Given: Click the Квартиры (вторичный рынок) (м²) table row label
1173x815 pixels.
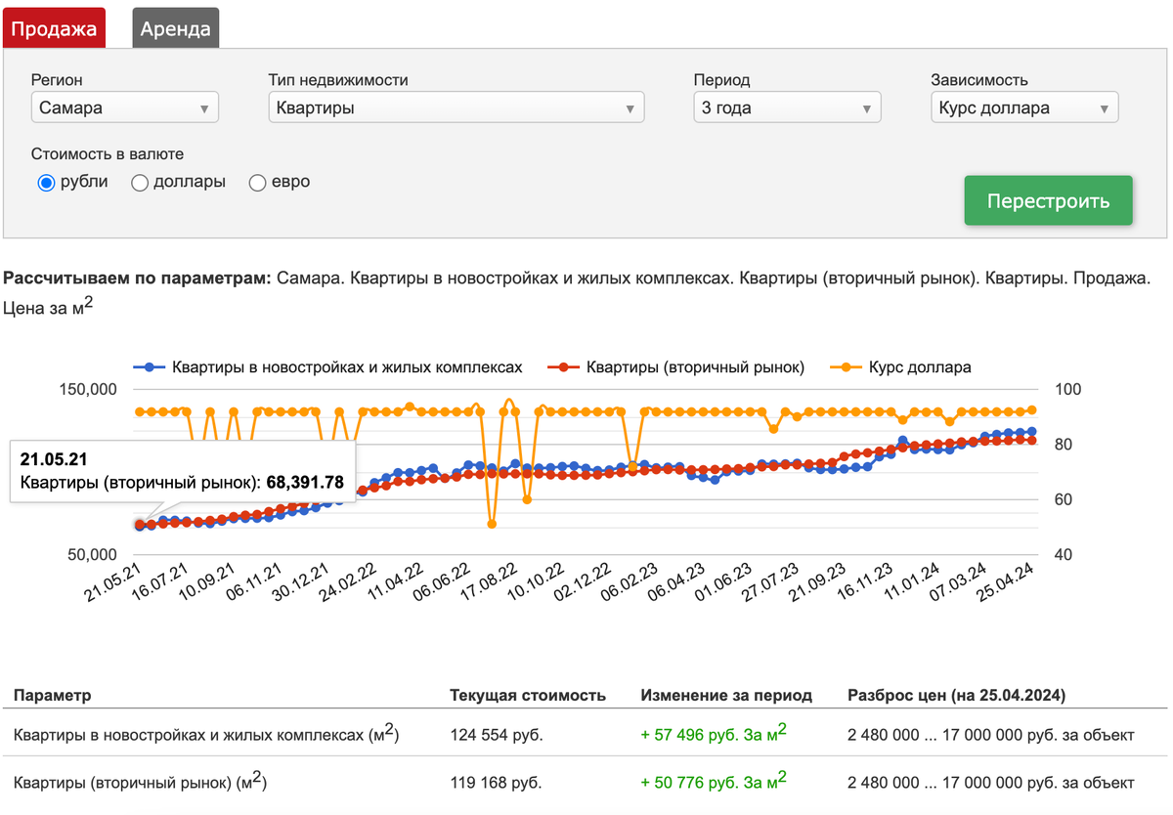Looking at the screenshot, I should [141, 782].
